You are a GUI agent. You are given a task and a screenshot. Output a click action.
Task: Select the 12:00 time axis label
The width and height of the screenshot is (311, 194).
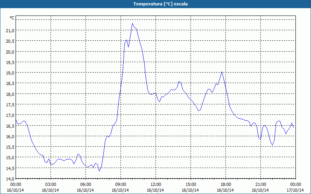click(x=155, y=185)
